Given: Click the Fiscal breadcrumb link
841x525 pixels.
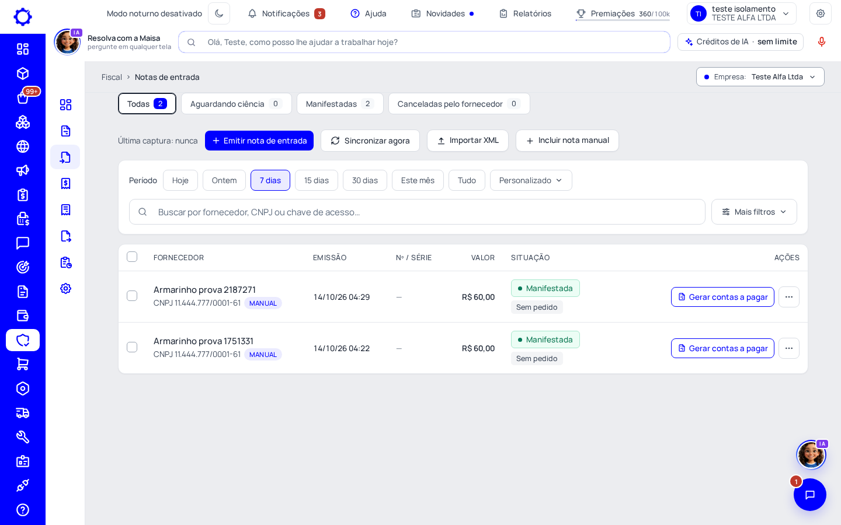Looking at the screenshot, I should 112,77.
